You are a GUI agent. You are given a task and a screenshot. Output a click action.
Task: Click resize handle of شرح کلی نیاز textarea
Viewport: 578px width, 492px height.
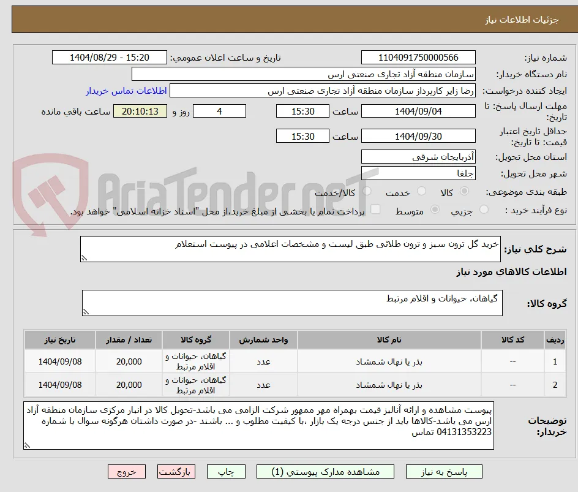pyautogui.click(x=84, y=258)
